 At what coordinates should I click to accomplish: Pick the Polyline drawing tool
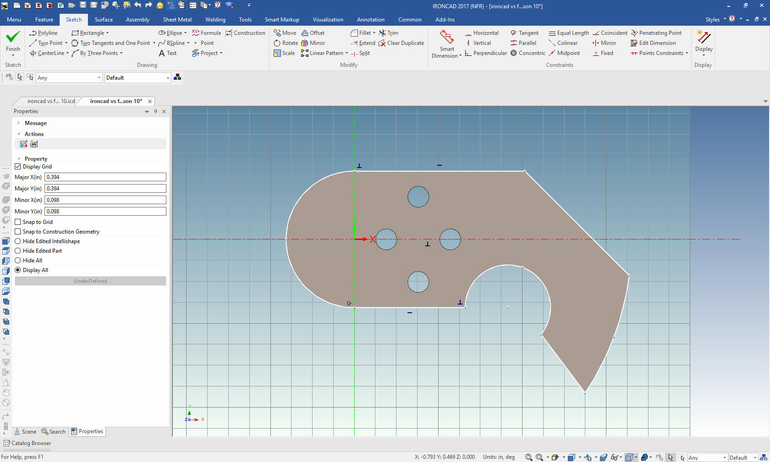44,33
